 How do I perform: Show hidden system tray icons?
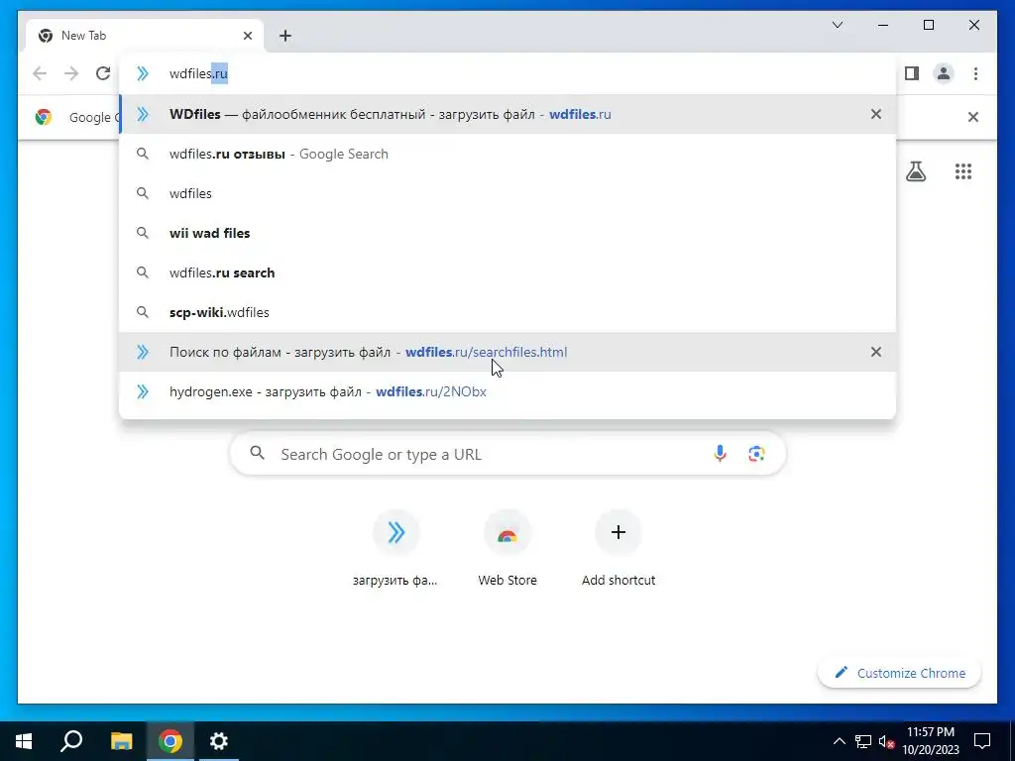pyautogui.click(x=839, y=741)
